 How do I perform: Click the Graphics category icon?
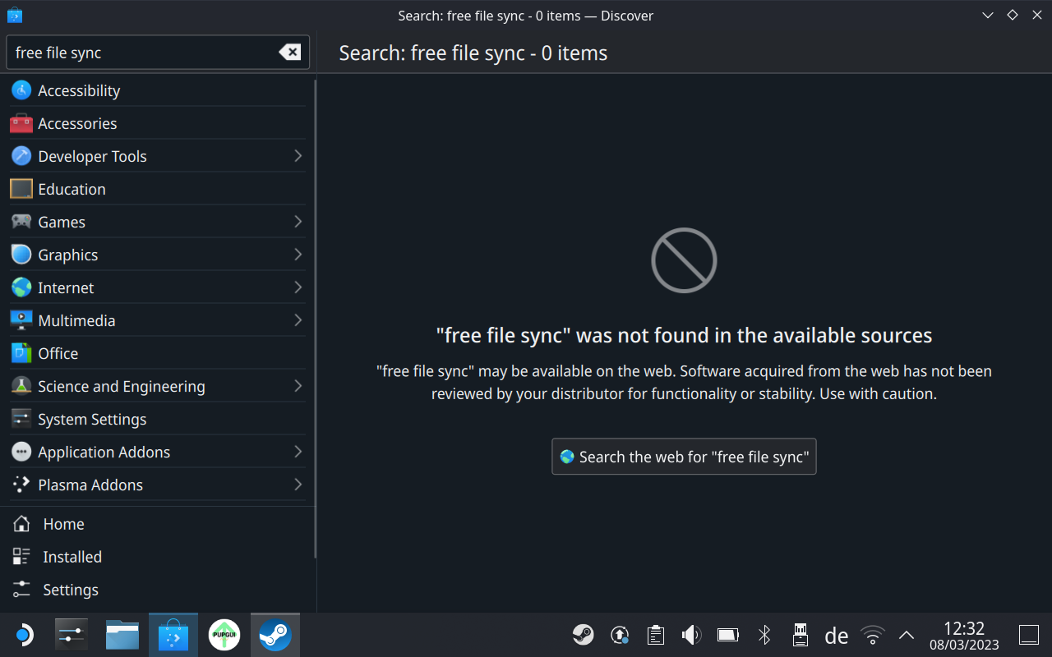pos(21,255)
